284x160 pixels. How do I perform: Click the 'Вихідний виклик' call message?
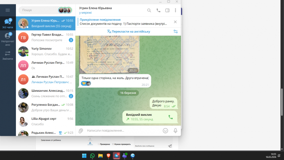[x=150, y=117]
